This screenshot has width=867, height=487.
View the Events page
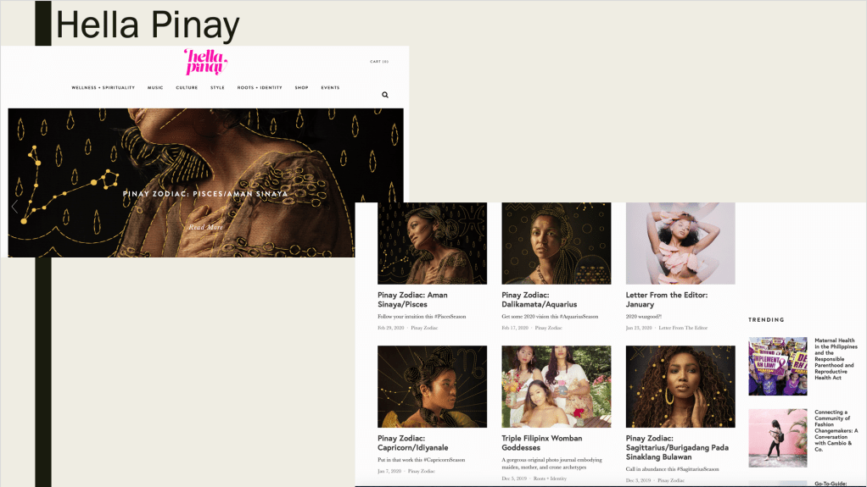pyautogui.click(x=330, y=88)
